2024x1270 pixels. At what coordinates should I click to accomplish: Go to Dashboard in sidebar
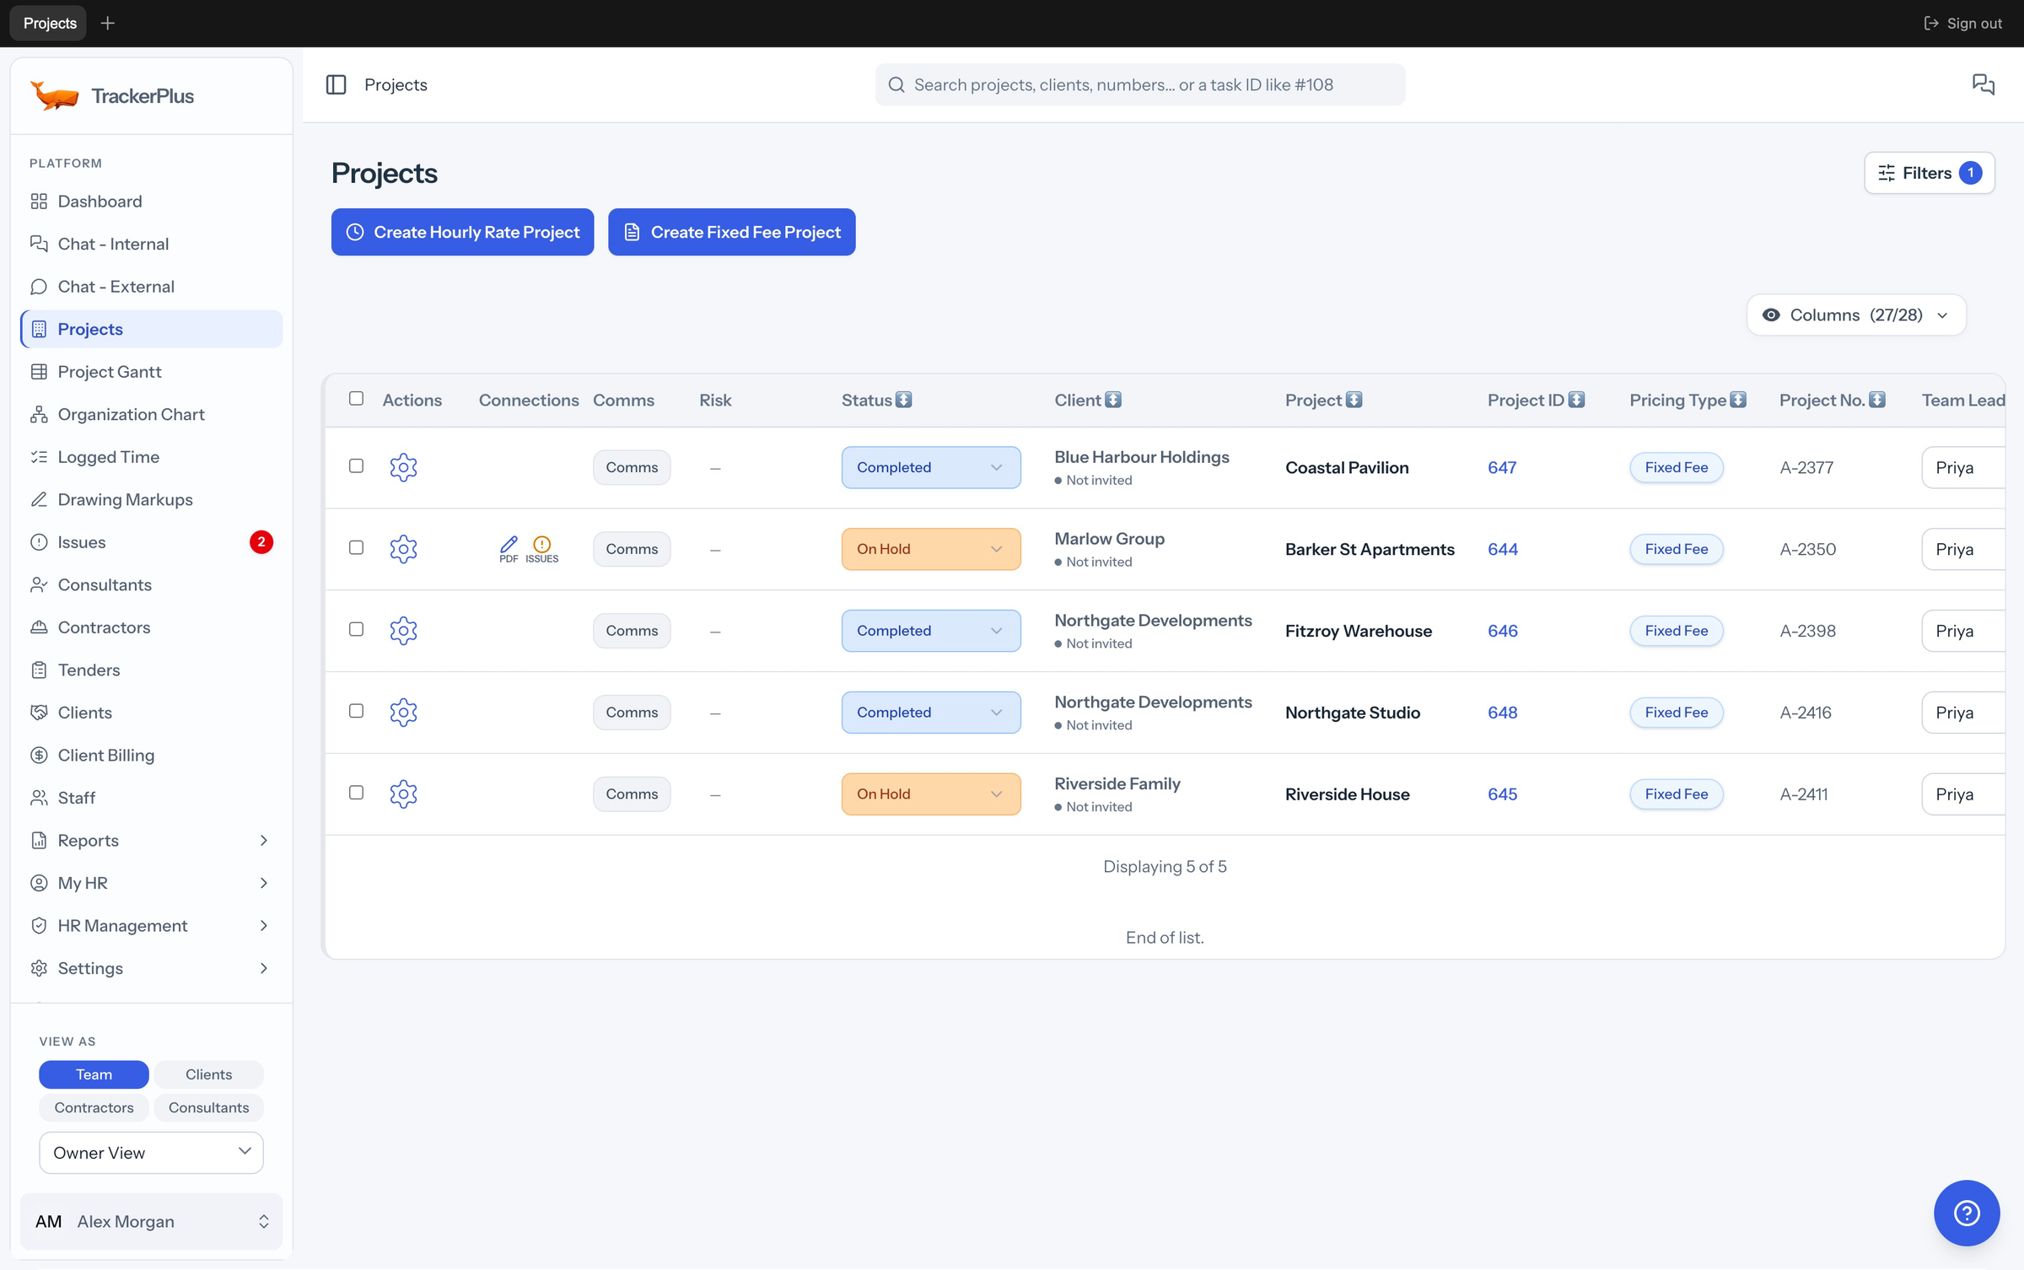(151, 201)
